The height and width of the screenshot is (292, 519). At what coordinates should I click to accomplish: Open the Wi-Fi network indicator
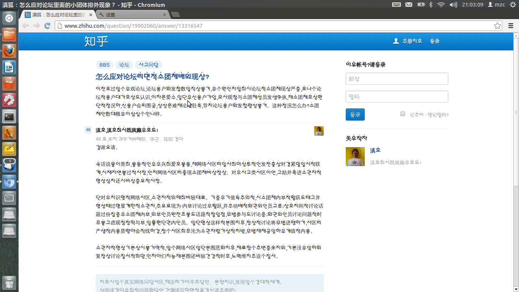pyautogui.click(x=441, y=5)
